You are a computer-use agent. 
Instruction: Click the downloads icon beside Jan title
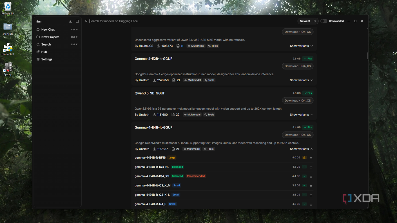(71, 21)
